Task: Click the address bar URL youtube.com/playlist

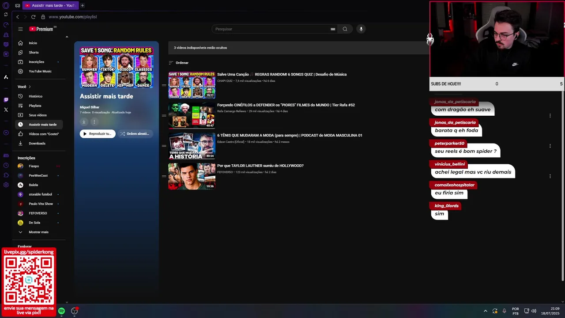Action: [73, 17]
